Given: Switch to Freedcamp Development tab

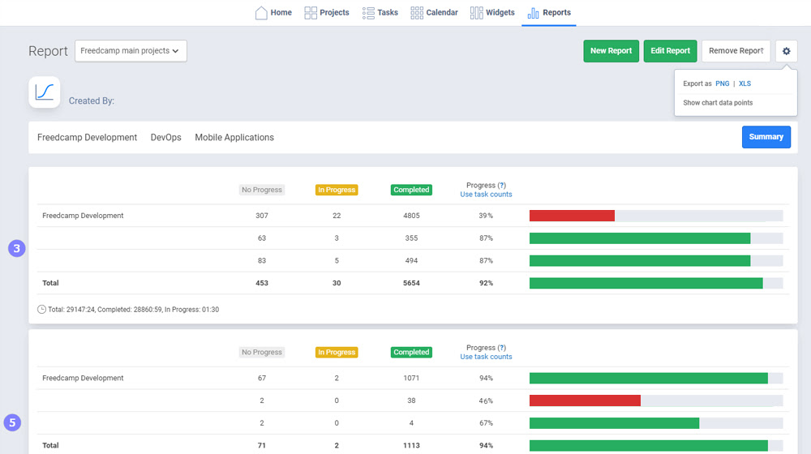Looking at the screenshot, I should pyautogui.click(x=87, y=137).
